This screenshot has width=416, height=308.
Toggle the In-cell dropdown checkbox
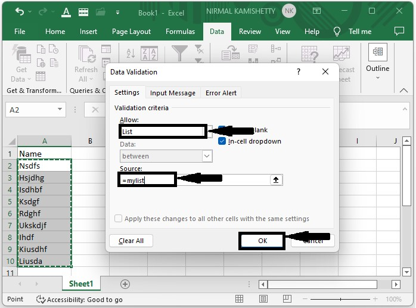pyautogui.click(x=222, y=141)
